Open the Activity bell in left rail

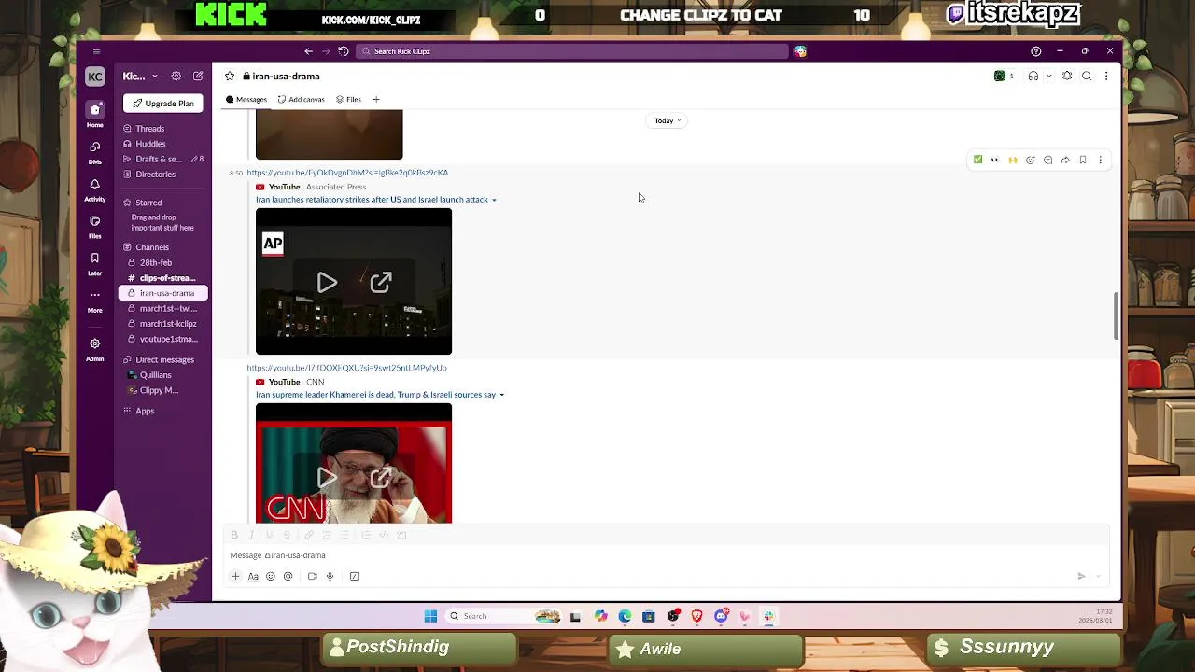[x=94, y=189]
